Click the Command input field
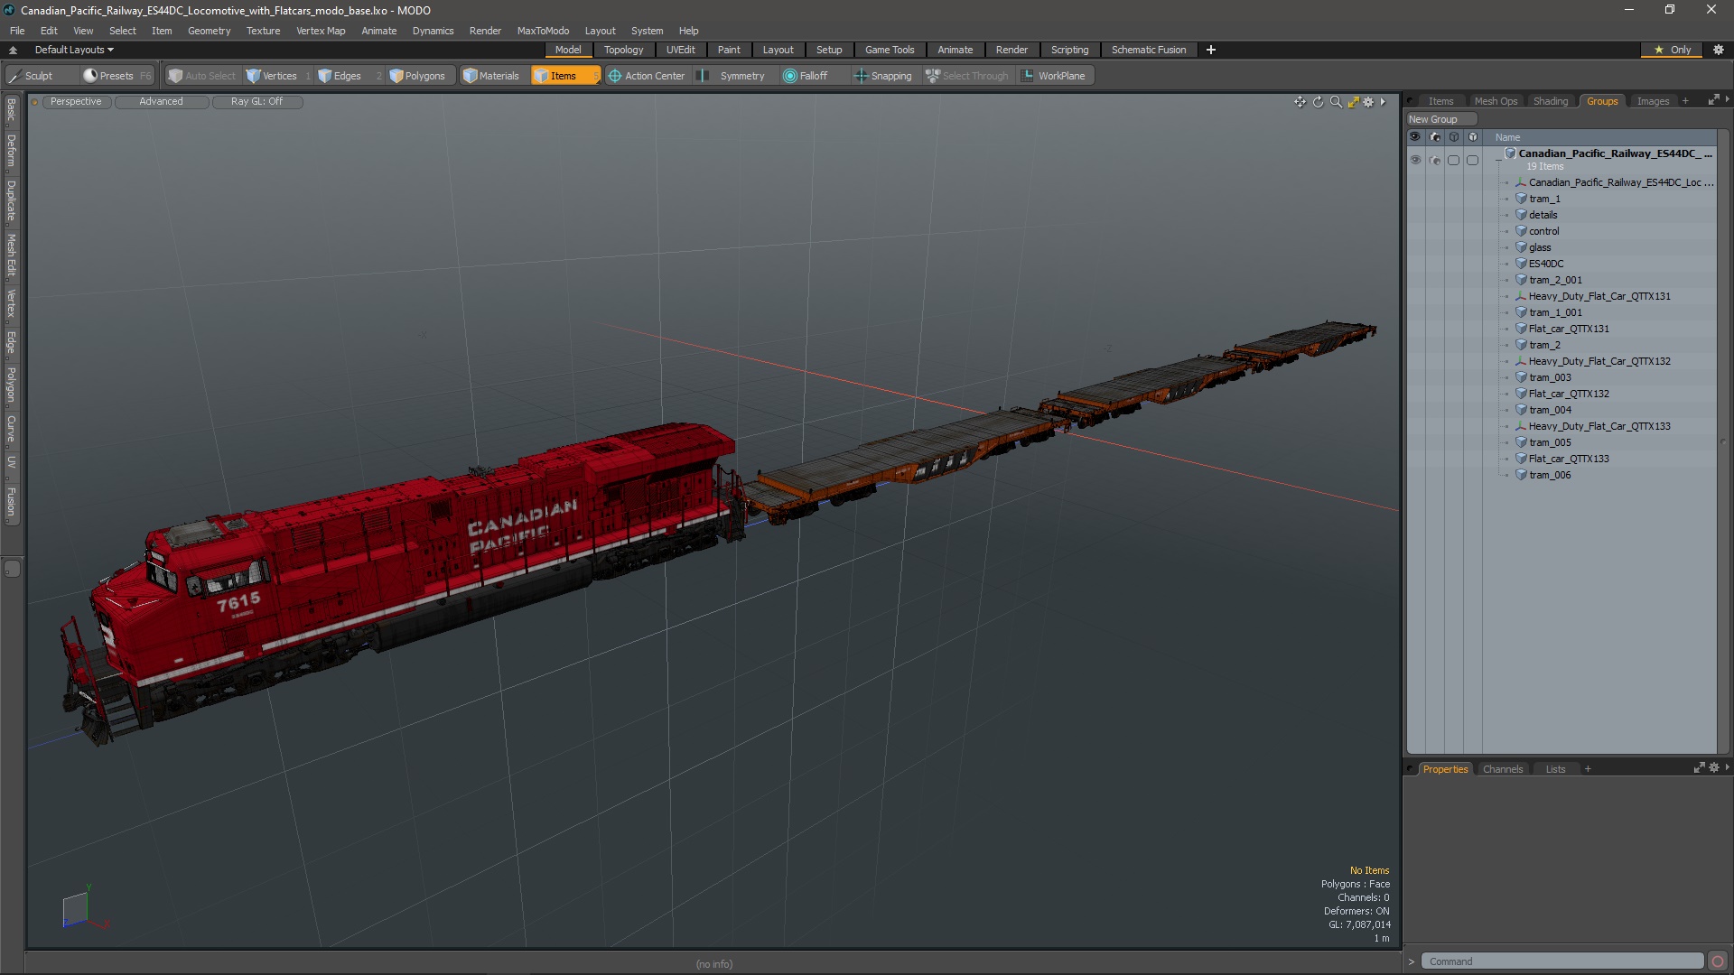The height and width of the screenshot is (975, 1734). [1561, 961]
